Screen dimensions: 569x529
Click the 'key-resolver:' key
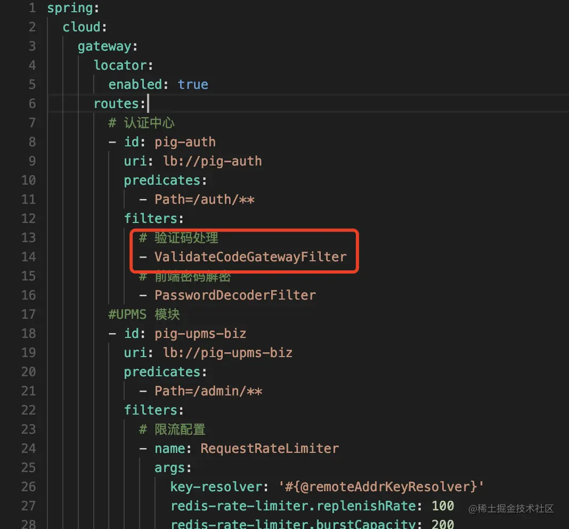pyautogui.click(x=219, y=487)
